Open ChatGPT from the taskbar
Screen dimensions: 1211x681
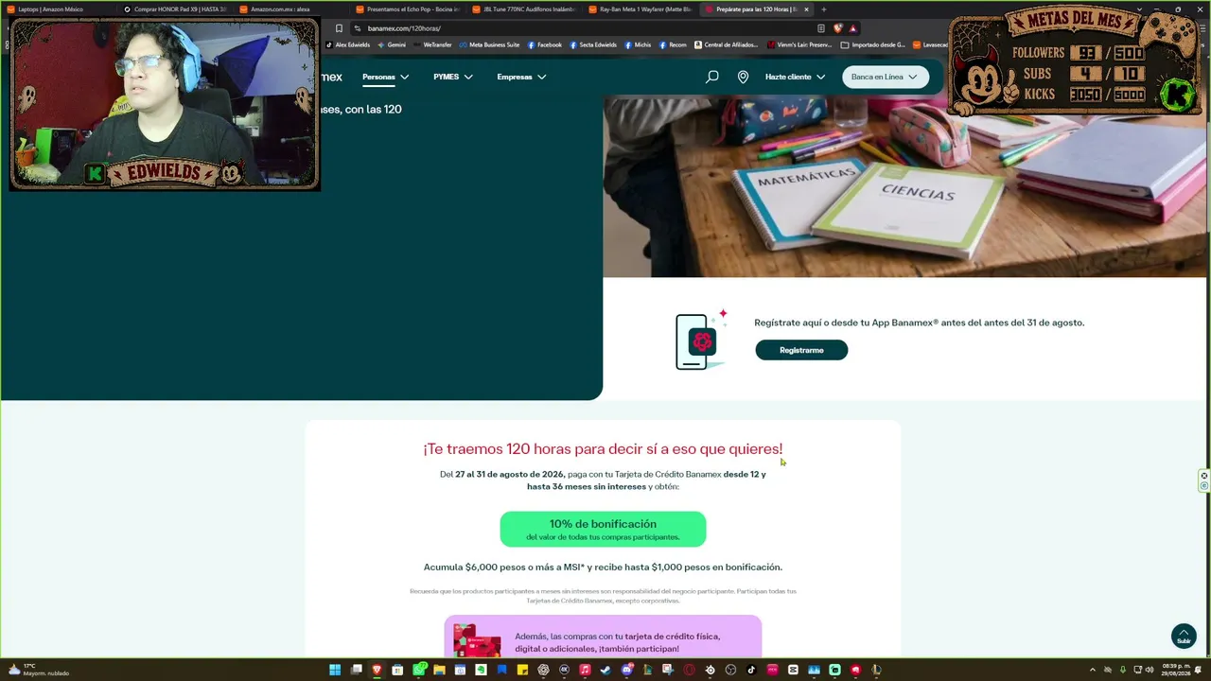point(543,670)
